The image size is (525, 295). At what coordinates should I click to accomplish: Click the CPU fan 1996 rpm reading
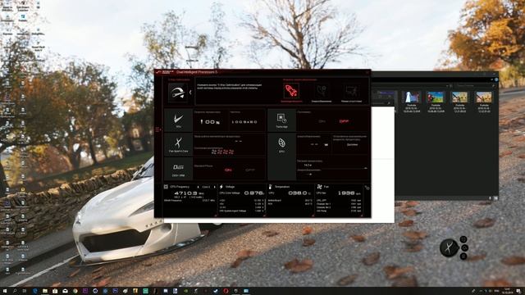(x=349, y=193)
